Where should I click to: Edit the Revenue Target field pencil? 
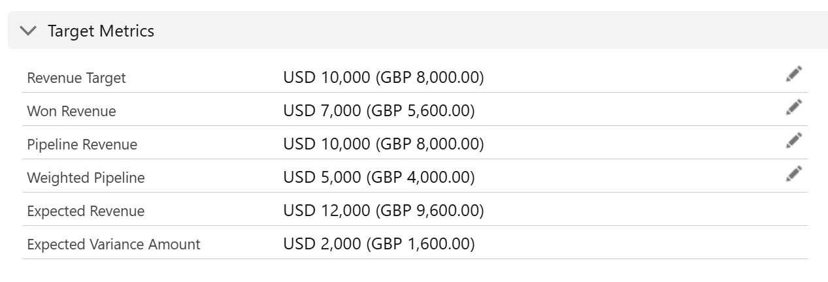793,74
